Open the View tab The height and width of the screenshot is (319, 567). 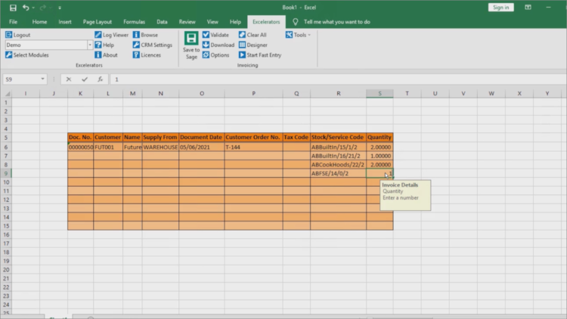212,22
